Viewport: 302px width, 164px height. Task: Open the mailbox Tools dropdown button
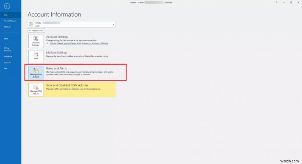click(36, 57)
